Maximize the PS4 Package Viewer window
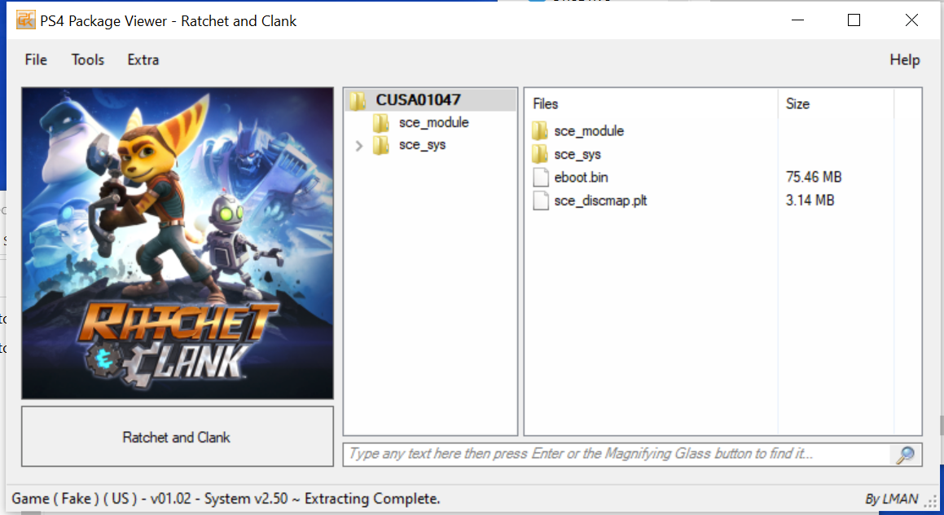 point(854,20)
